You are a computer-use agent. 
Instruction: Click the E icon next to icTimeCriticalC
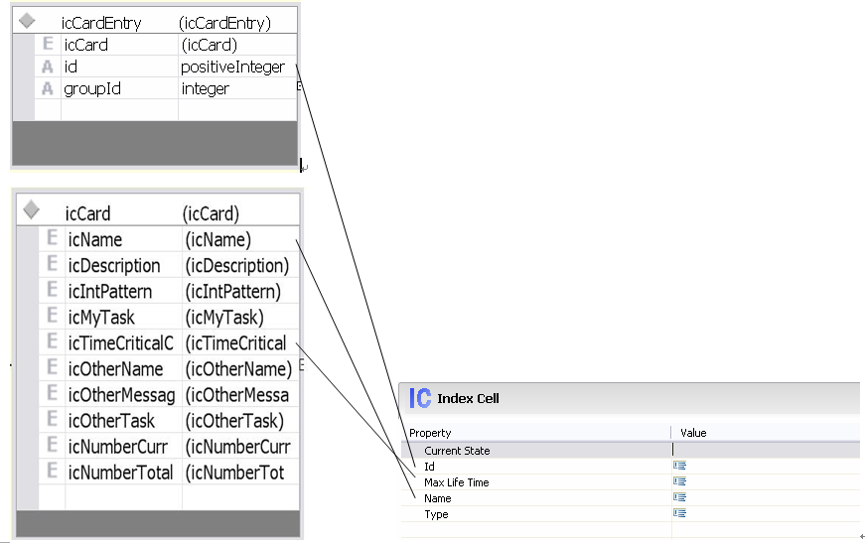click(52, 341)
